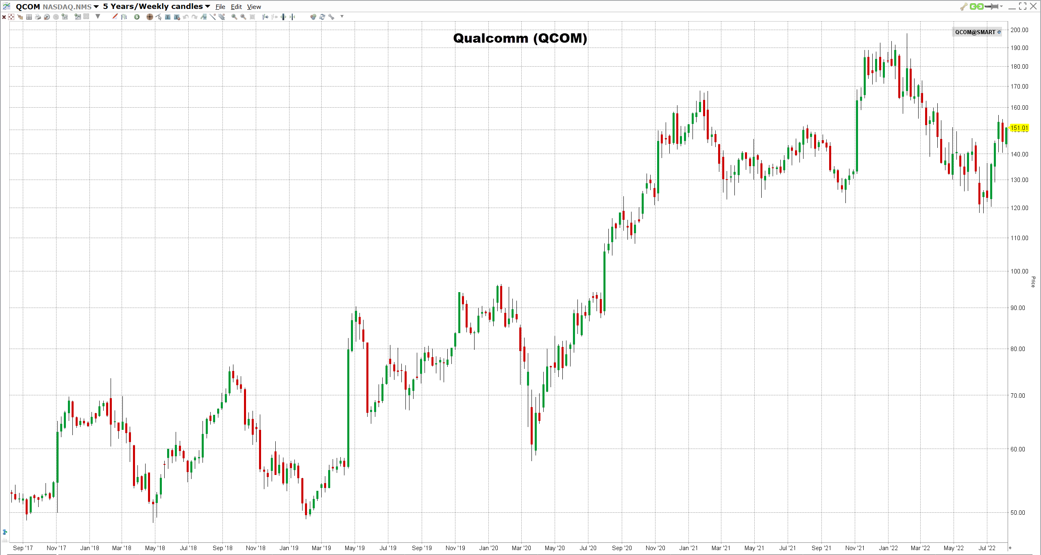Viewport: 1041px width, 555px height.
Task: Open the grey triangle dropdown in toolbar
Action: [x=98, y=16]
